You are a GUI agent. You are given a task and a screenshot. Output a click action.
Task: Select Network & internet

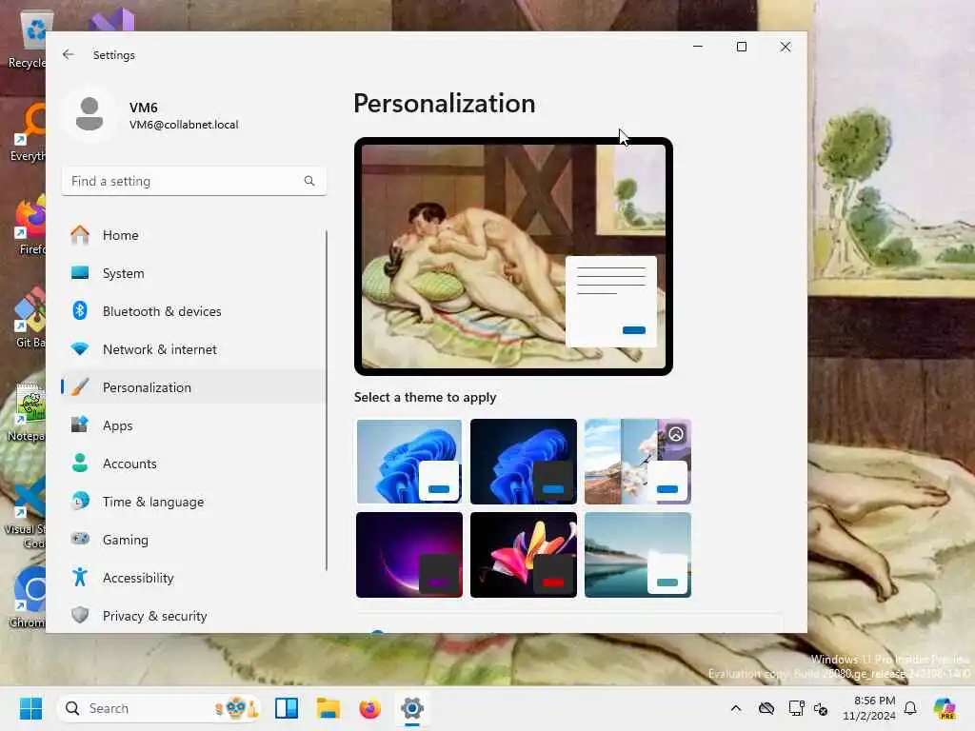pyautogui.click(x=194, y=349)
